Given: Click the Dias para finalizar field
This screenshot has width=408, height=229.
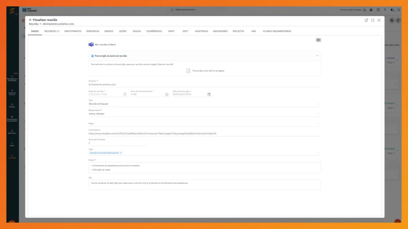Looking at the screenshot, I should 118,143.
